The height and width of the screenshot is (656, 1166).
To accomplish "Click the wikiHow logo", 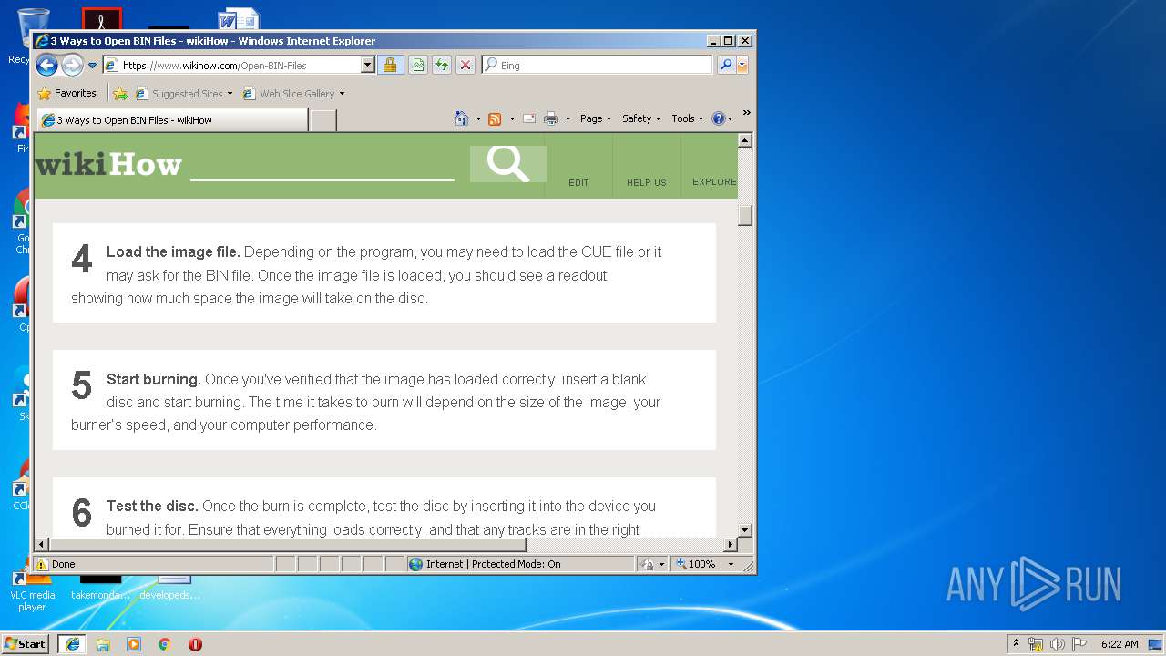I will coord(108,165).
